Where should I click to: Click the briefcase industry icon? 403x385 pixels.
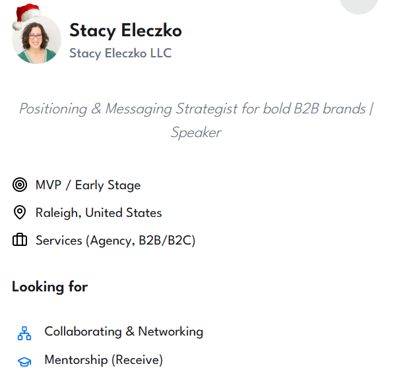(20, 241)
